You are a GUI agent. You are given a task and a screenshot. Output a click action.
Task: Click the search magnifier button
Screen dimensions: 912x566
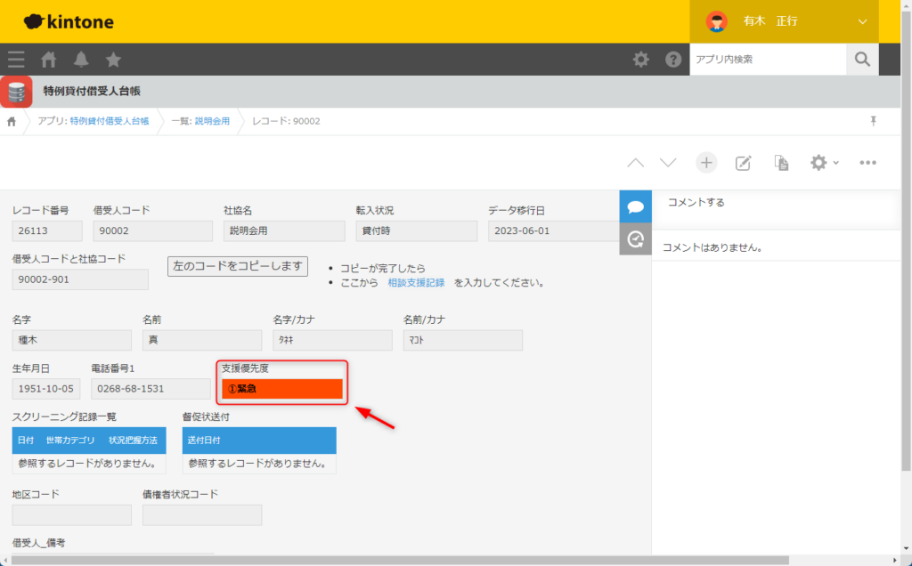(861, 60)
